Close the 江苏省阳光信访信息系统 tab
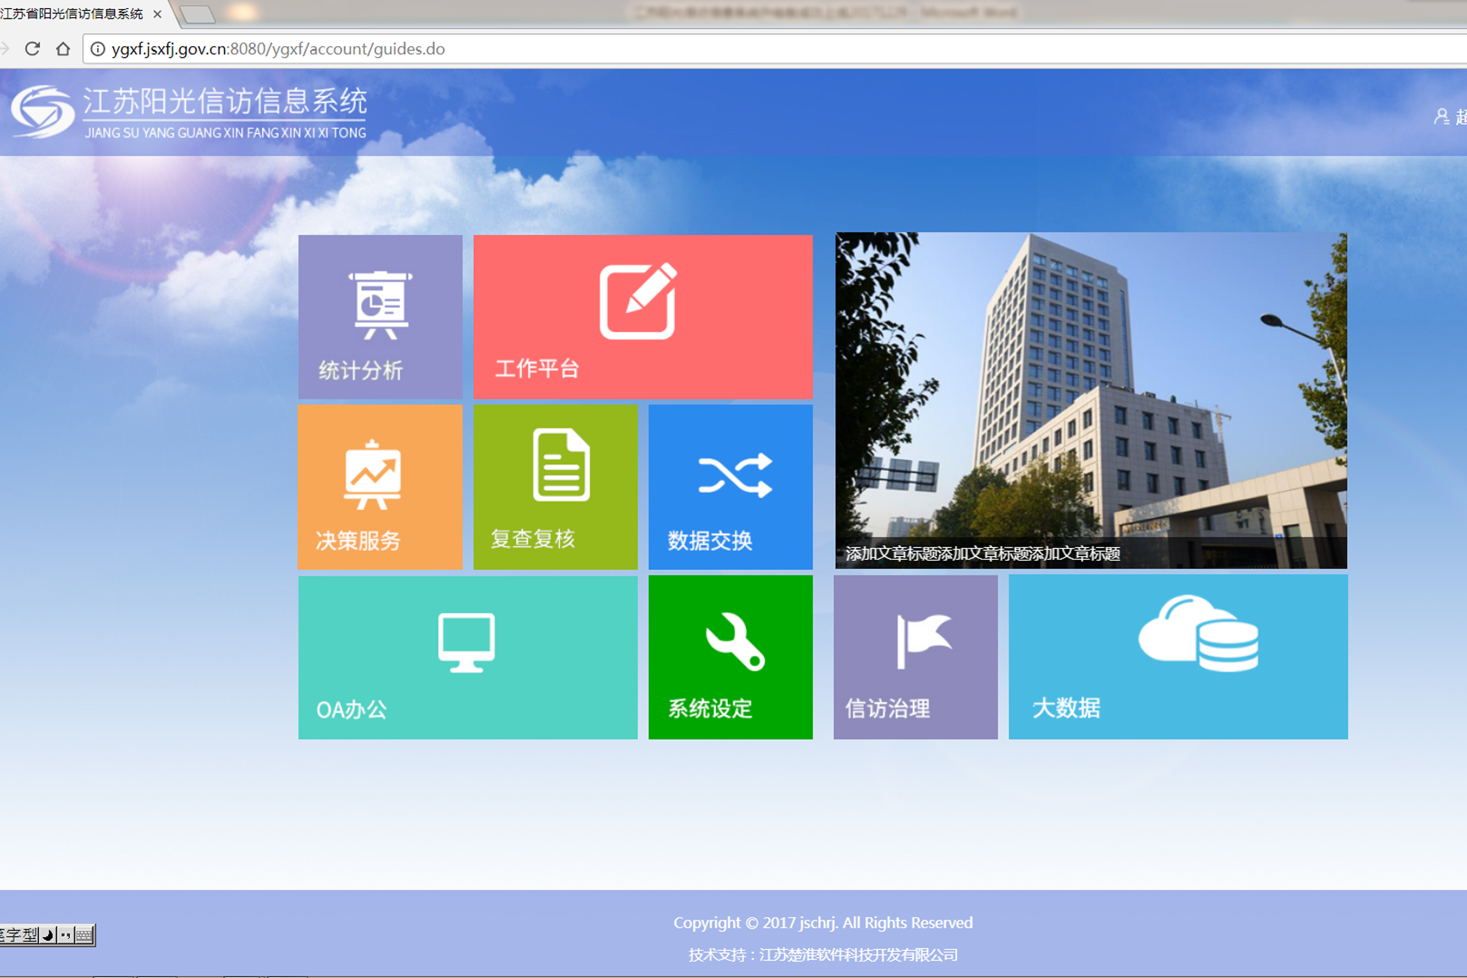Image resolution: width=1467 pixels, height=978 pixels. tap(157, 14)
